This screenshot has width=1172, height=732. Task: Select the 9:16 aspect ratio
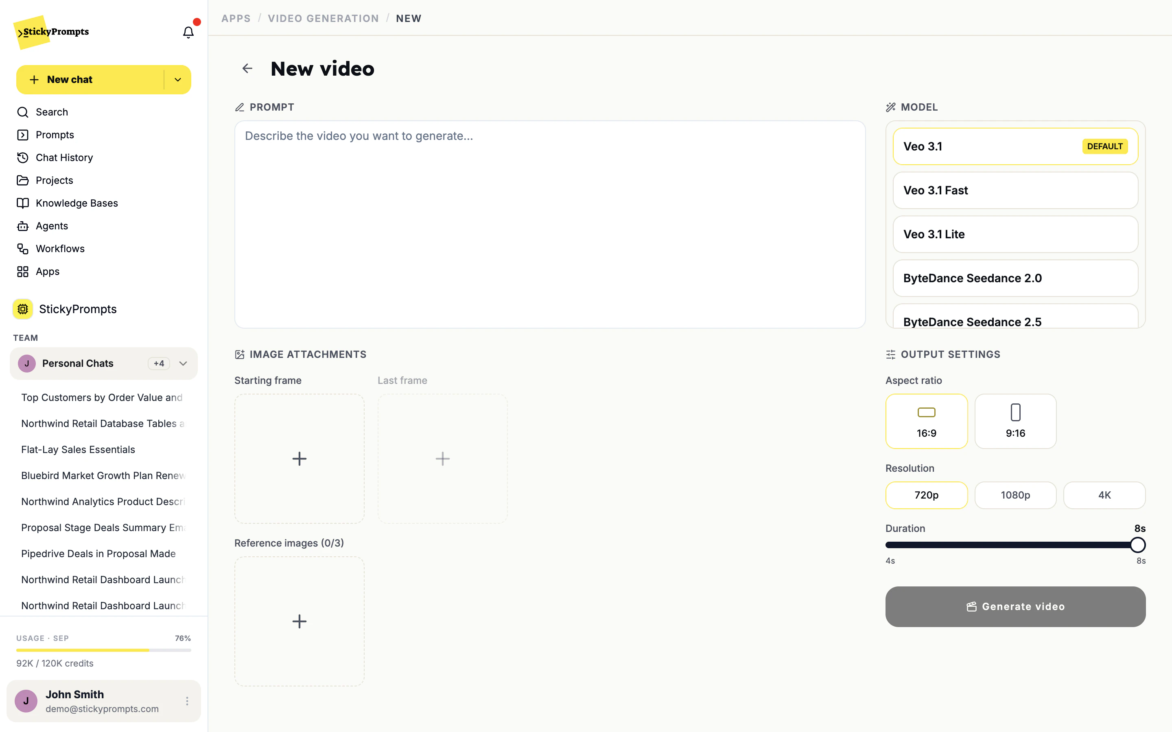coord(1016,421)
